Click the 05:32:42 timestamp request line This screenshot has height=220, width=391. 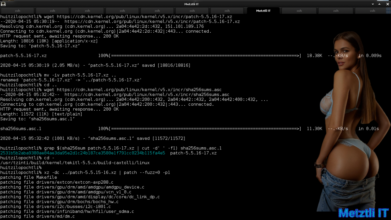click(115, 95)
